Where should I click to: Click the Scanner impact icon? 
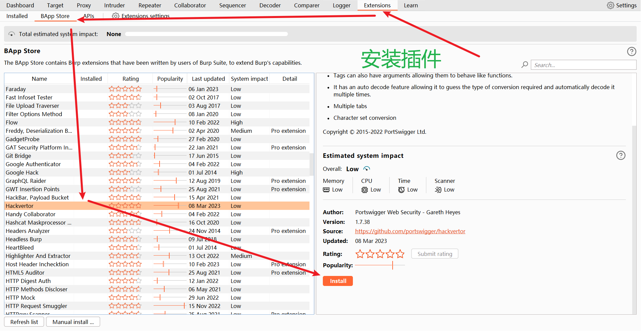pyautogui.click(x=438, y=190)
